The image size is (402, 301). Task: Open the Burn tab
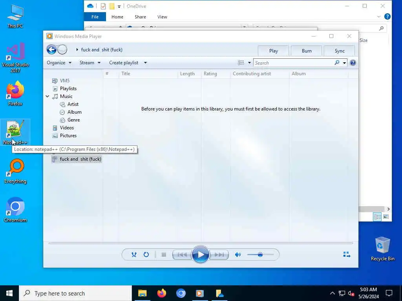point(306,51)
